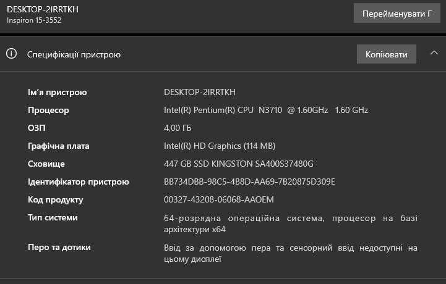The height and width of the screenshot is (284, 446).
Task: Click the Код продукту label
Action: pyautogui.click(x=56, y=199)
